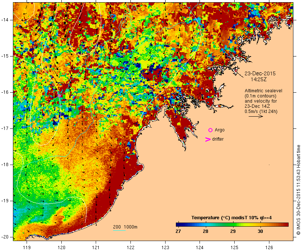Screen dimensions: 303x251
Task: Click the Temperature modisT title text
Action: 232,218
